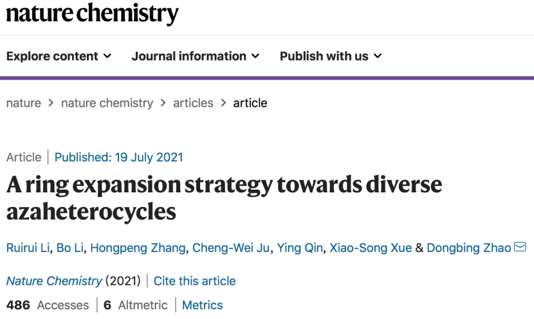The image size is (534, 319).
Task: Click the Published: 19 July 2021 link
Action: click(119, 158)
